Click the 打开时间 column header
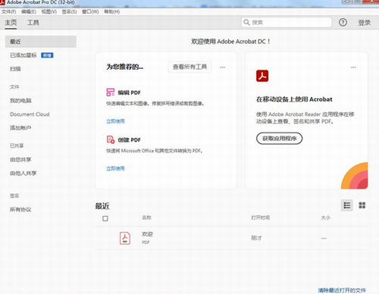 (261, 217)
